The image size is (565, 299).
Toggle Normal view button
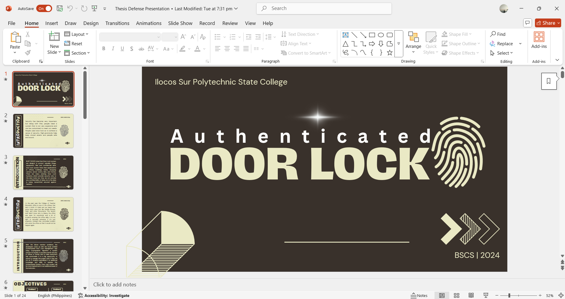click(x=442, y=295)
